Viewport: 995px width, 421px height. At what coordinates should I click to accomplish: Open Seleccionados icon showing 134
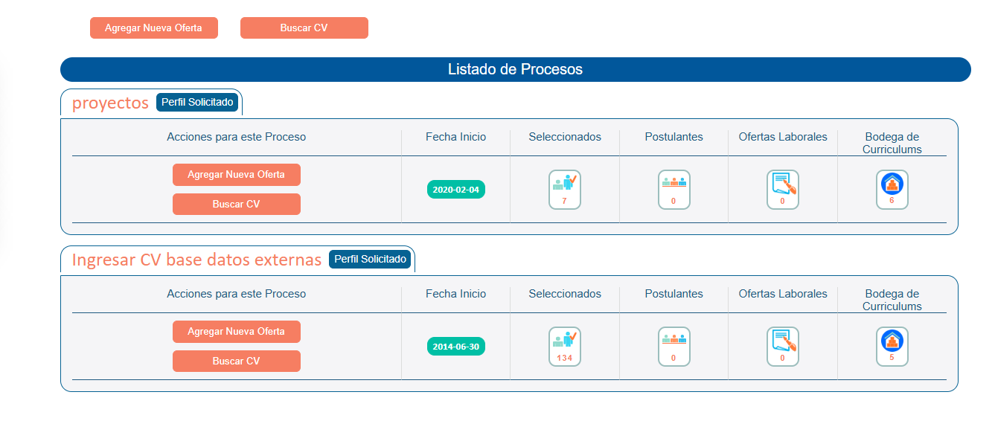[x=565, y=347]
